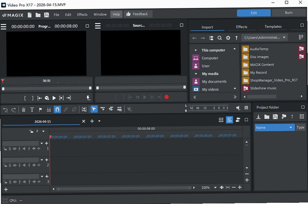Click the Feedback button
The image size is (308, 204).
coord(138,14)
